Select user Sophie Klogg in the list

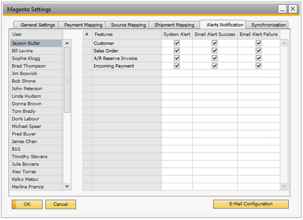26,58
